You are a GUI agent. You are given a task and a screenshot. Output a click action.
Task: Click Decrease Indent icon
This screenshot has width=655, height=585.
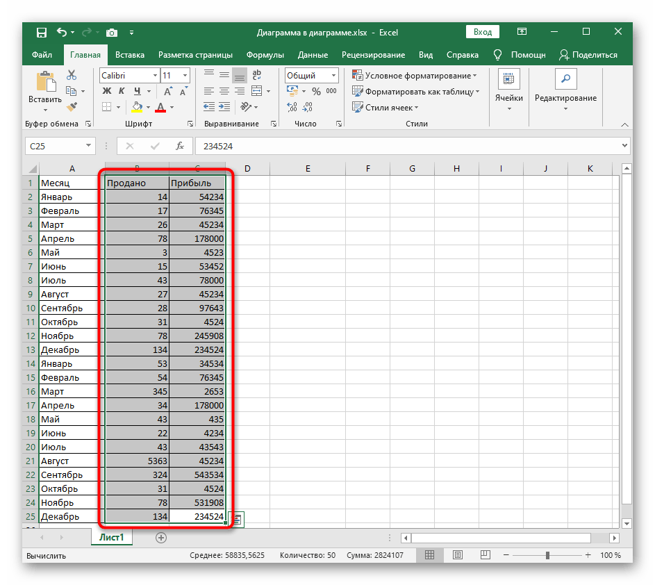[x=209, y=107]
